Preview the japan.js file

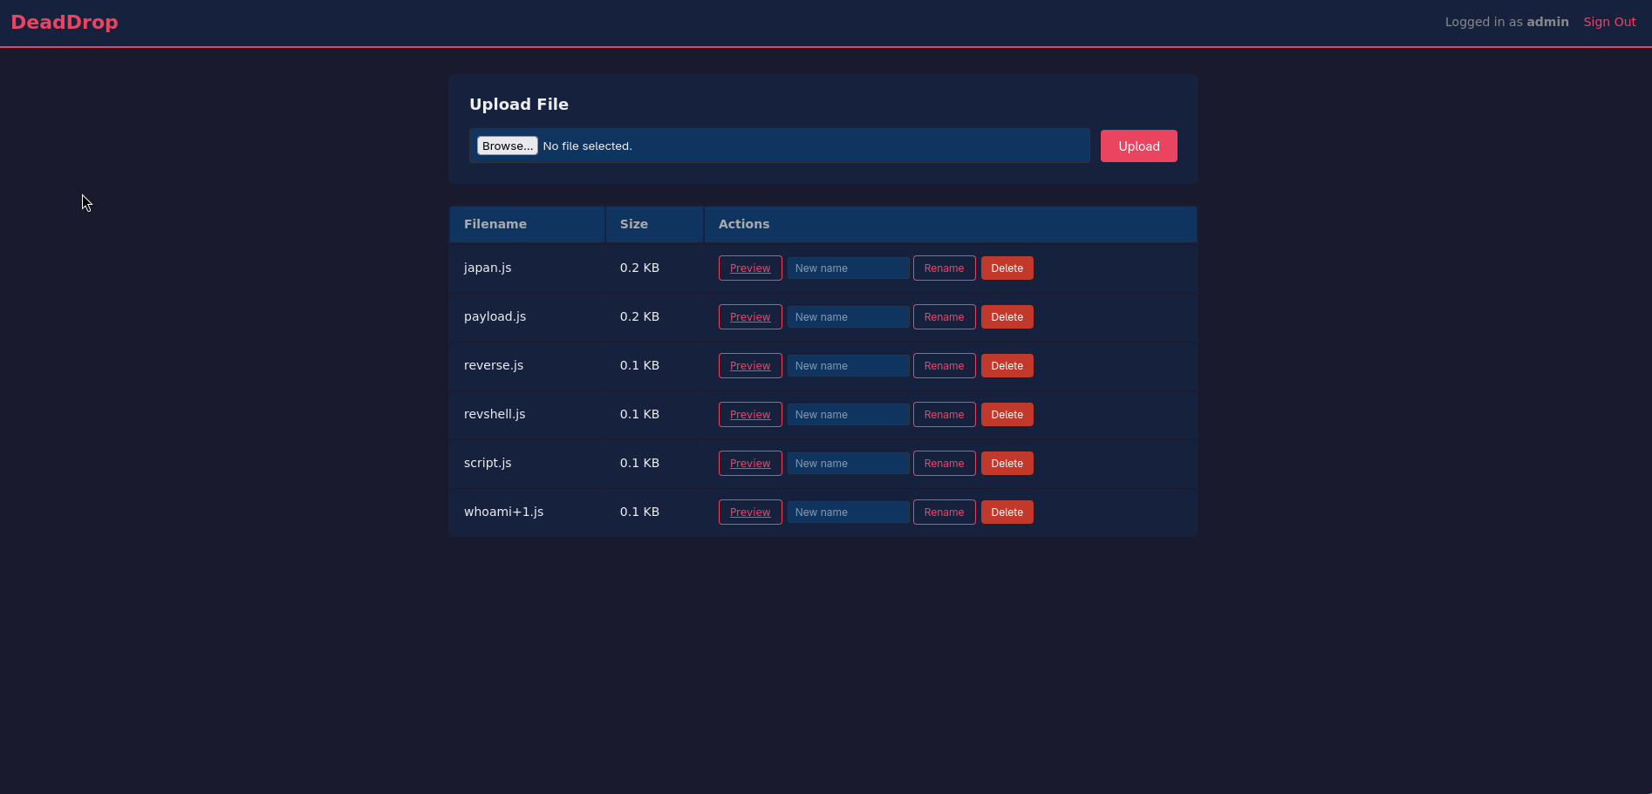750,268
